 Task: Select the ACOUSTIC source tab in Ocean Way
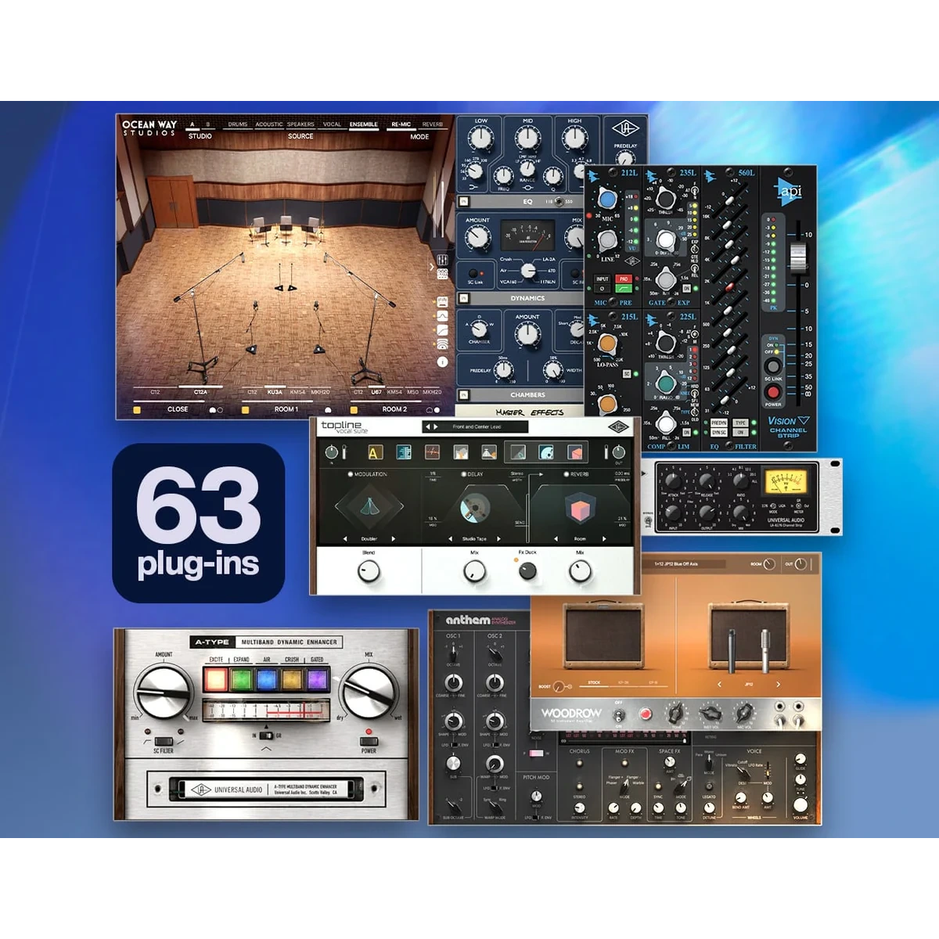tap(269, 124)
